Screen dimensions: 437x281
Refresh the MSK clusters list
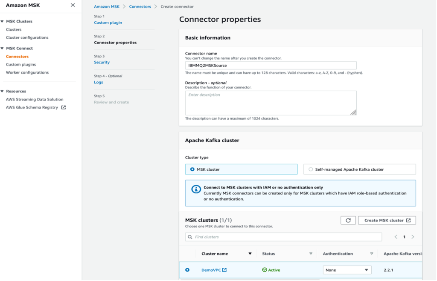(348, 220)
